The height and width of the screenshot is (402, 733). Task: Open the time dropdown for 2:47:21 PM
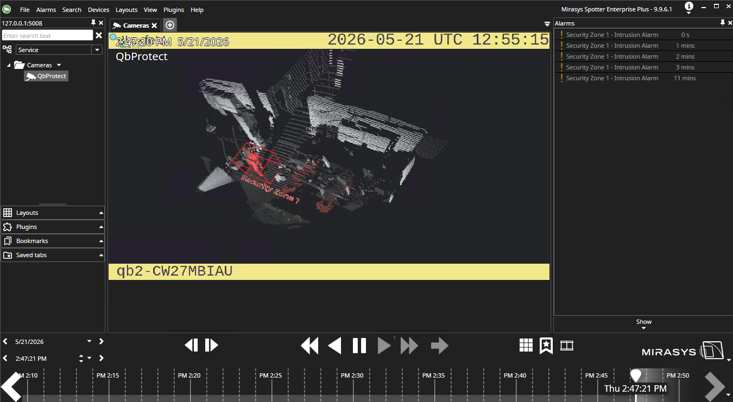coord(90,358)
